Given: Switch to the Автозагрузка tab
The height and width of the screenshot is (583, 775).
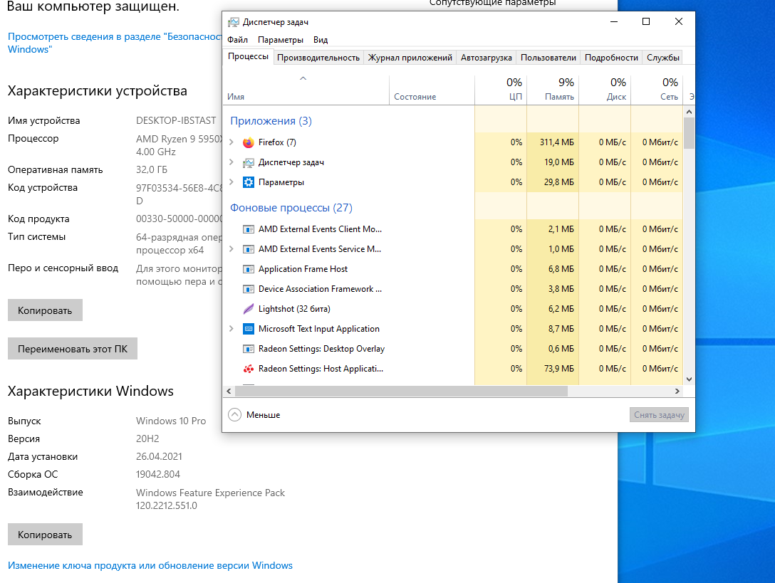Looking at the screenshot, I should pyautogui.click(x=487, y=58).
